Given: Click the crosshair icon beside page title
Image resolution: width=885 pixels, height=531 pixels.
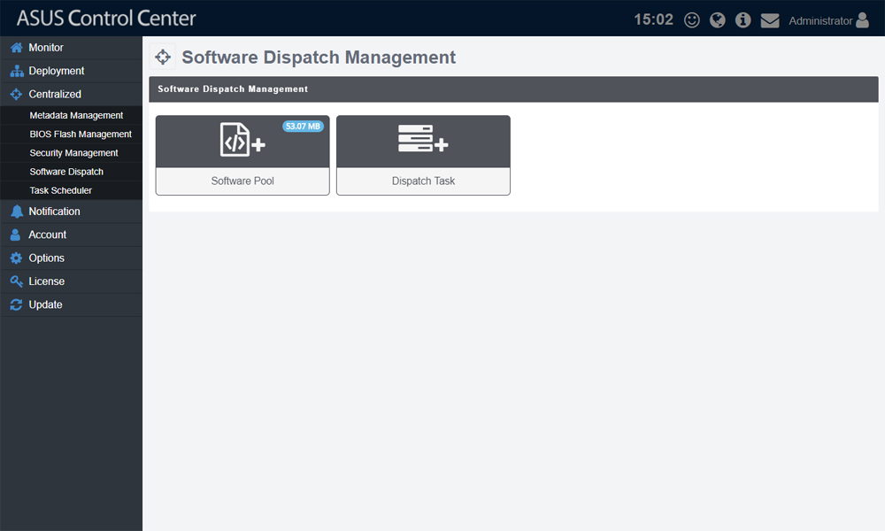Looking at the screenshot, I should 163,58.
